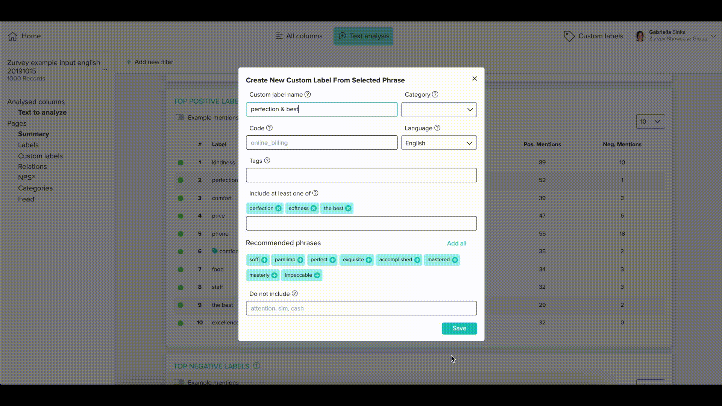Remove the the best tag from included phrases
This screenshot has height=406, width=722.
349,208
